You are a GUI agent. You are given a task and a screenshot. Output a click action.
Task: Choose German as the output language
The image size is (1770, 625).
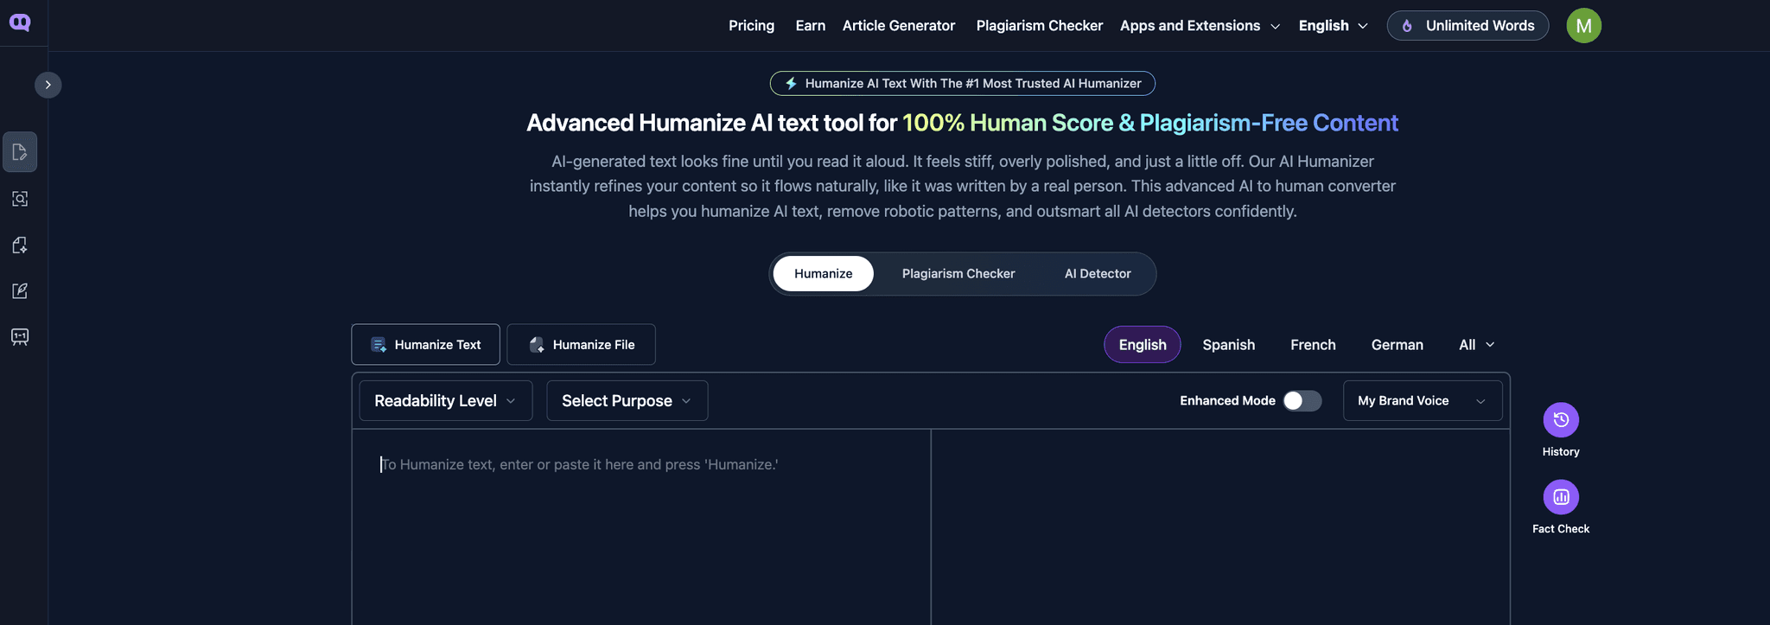click(x=1397, y=344)
